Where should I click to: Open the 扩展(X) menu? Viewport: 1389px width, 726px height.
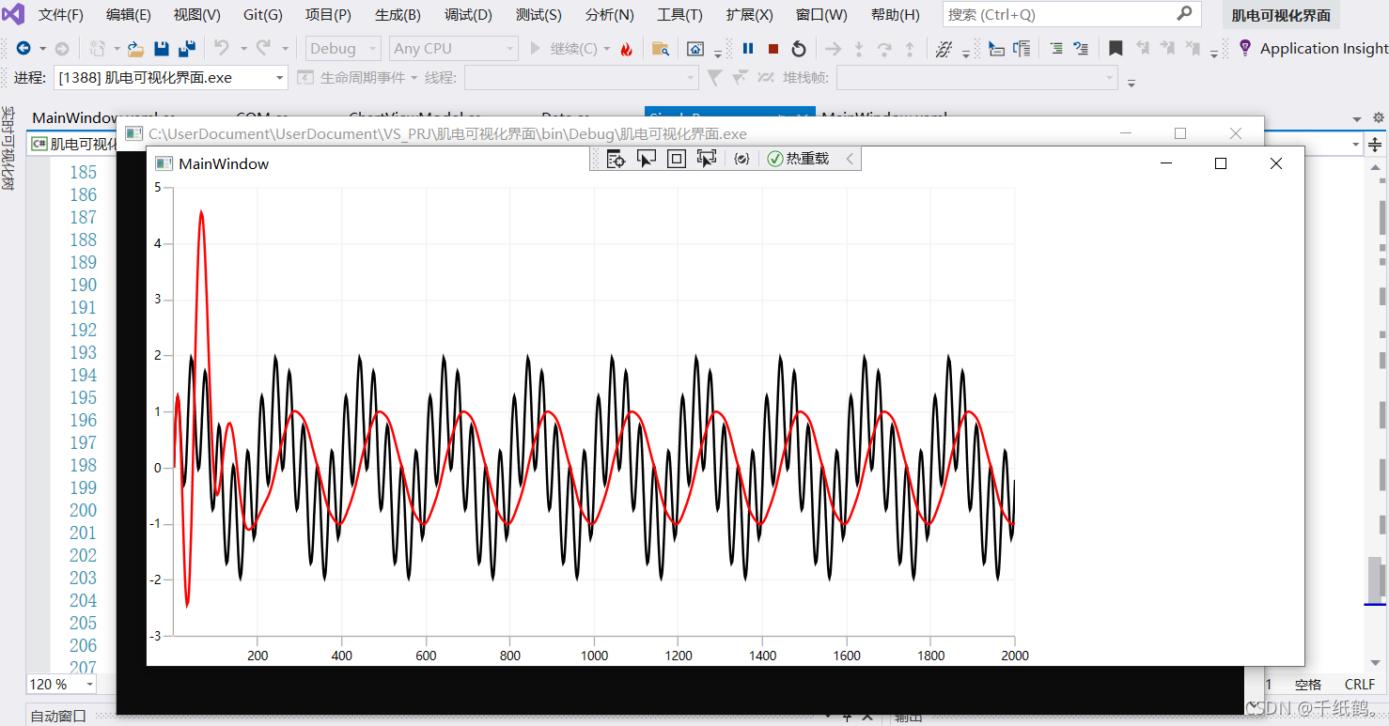coord(750,15)
